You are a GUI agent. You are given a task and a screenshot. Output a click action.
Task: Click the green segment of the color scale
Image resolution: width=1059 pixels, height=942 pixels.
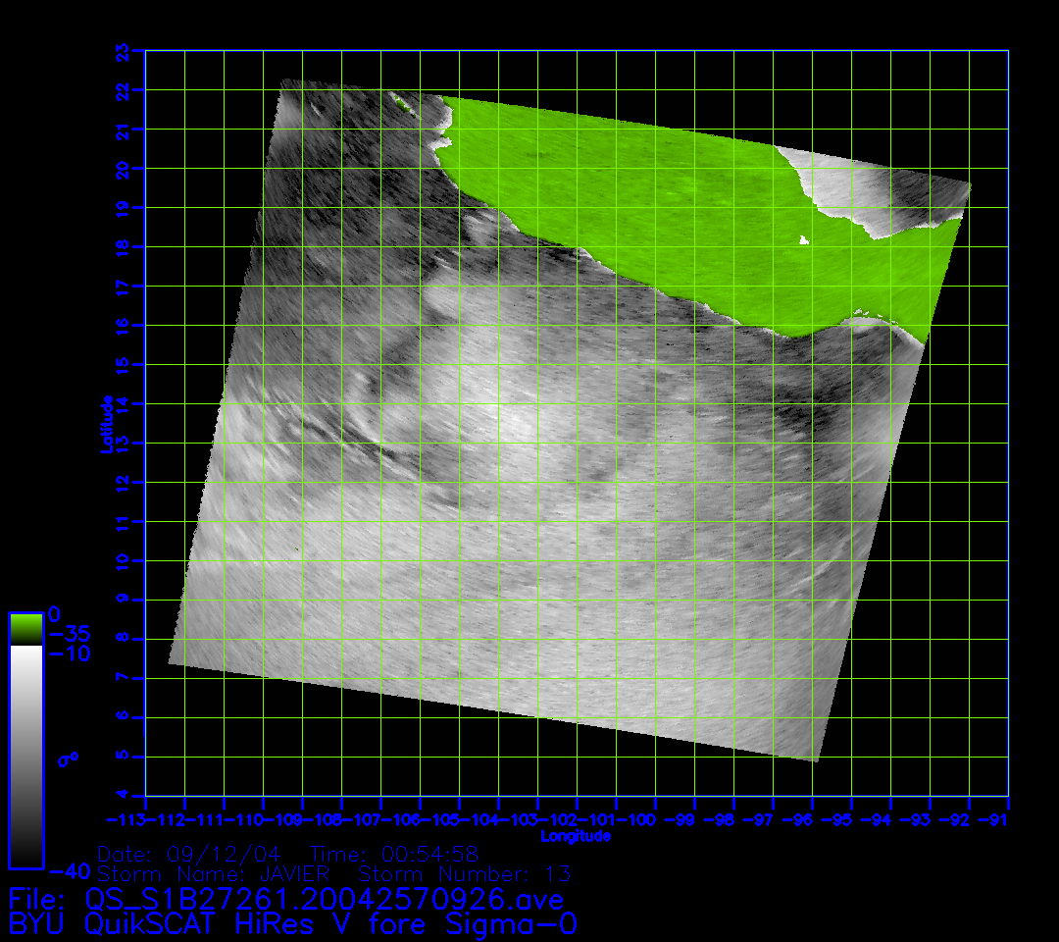coord(25,628)
